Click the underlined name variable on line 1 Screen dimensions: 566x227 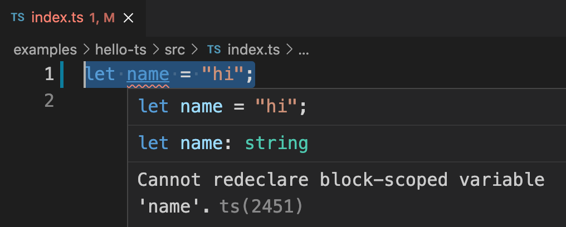click(148, 74)
